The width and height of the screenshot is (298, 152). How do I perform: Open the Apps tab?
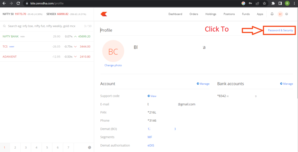[x=260, y=14]
